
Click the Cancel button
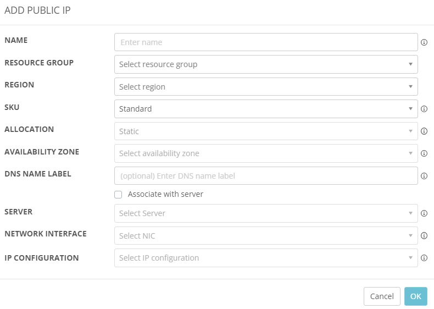pyautogui.click(x=382, y=296)
